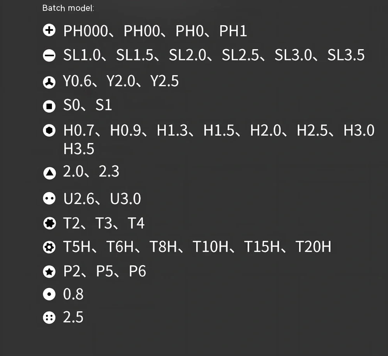Click the square-drive bit icon

[49, 106]
